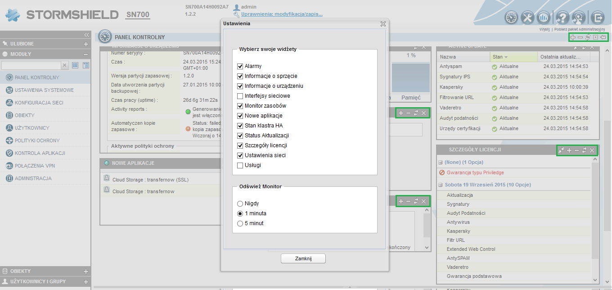Click the Zamknij button in Ustawienia dialog
Image resolution: width=612 pixels, height=290 pixels.
point(303,258)
